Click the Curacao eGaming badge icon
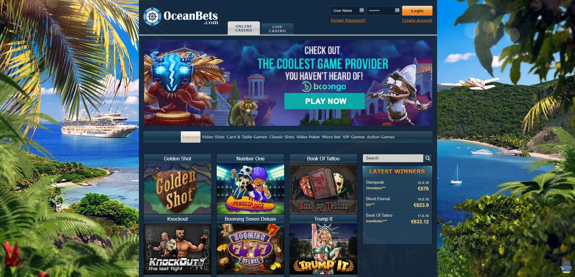This screenshot has width=575, height=277. [x=566, y=267]
